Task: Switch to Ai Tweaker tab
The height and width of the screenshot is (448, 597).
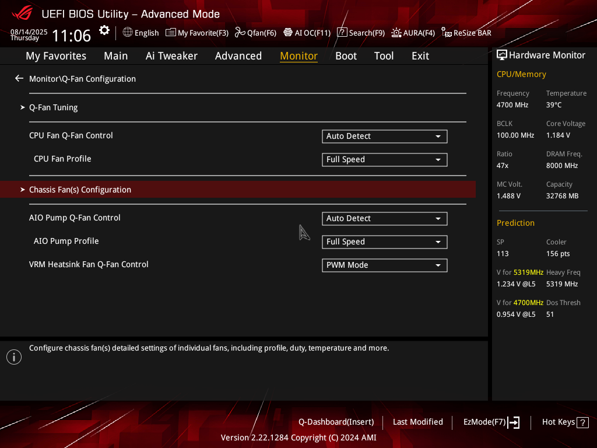Action: (171, 56)
